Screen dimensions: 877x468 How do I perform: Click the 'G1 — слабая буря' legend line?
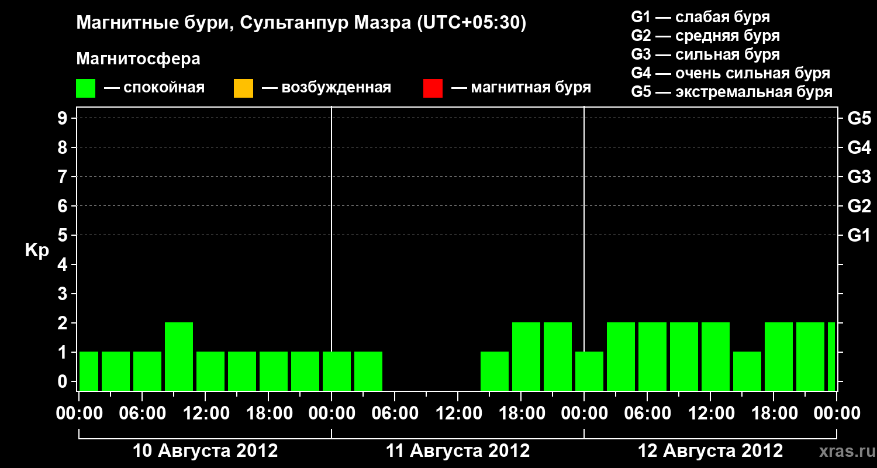tap(700, 17)
